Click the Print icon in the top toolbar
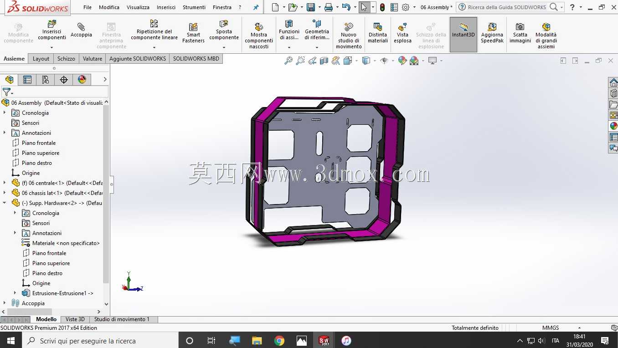 click(x=328, y=7)
